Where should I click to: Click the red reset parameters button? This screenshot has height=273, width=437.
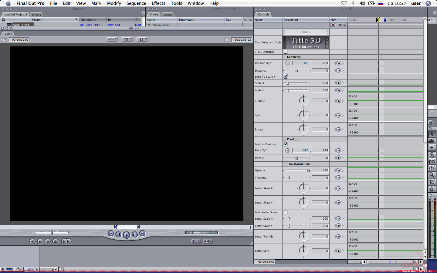coord(333,25)
